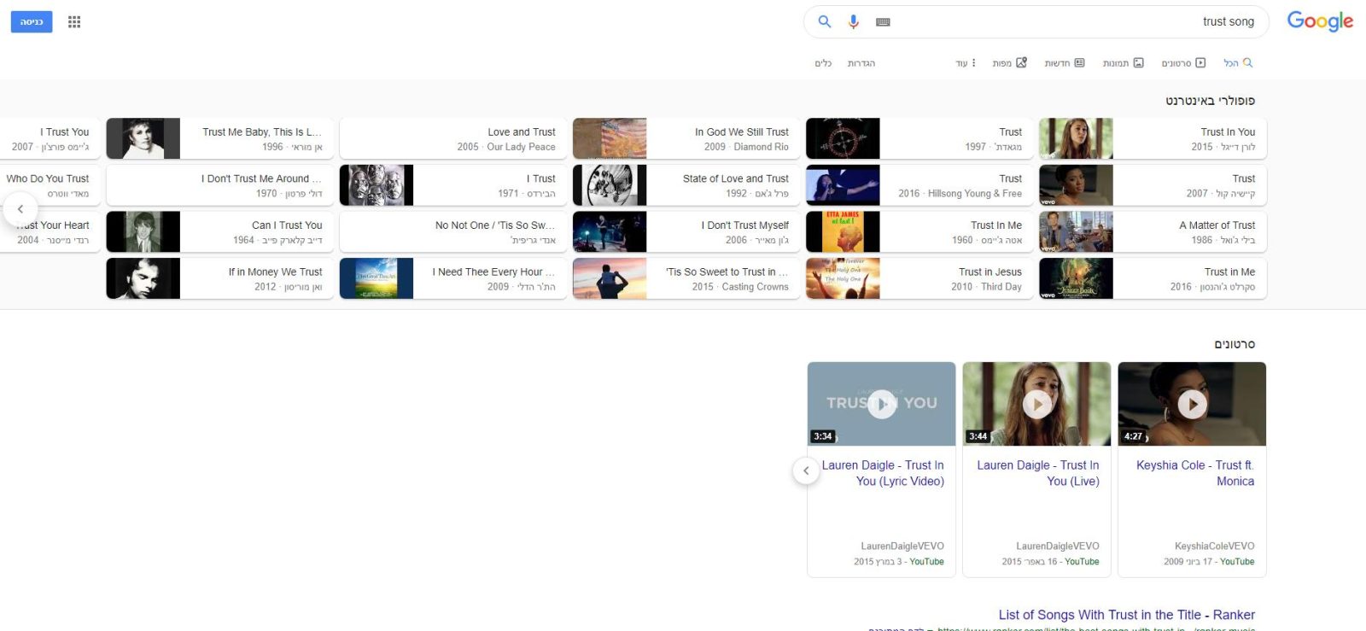The width and height of the screenshot is (1366, 631).
Task: Open the on-screen keyboard icon
Action: click(x=883, y=22)
